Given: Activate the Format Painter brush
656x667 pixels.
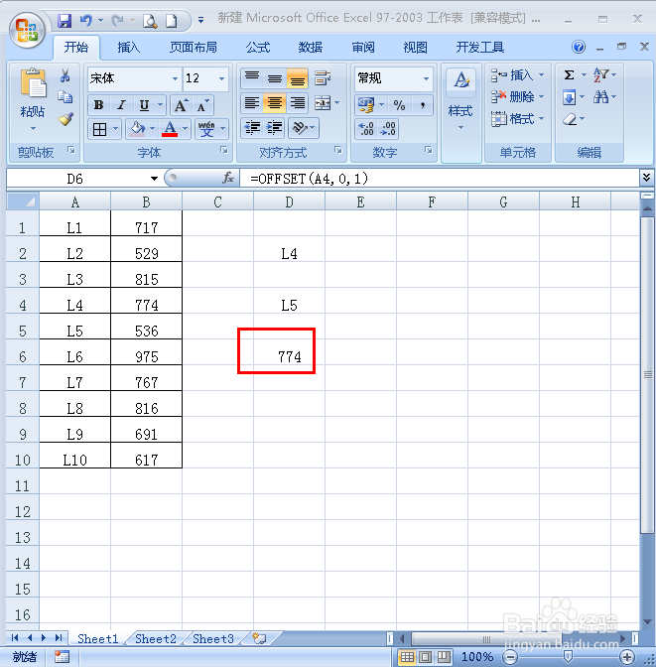Looking at the screenshot, I should pyautogui.click(x=66, y=119).
